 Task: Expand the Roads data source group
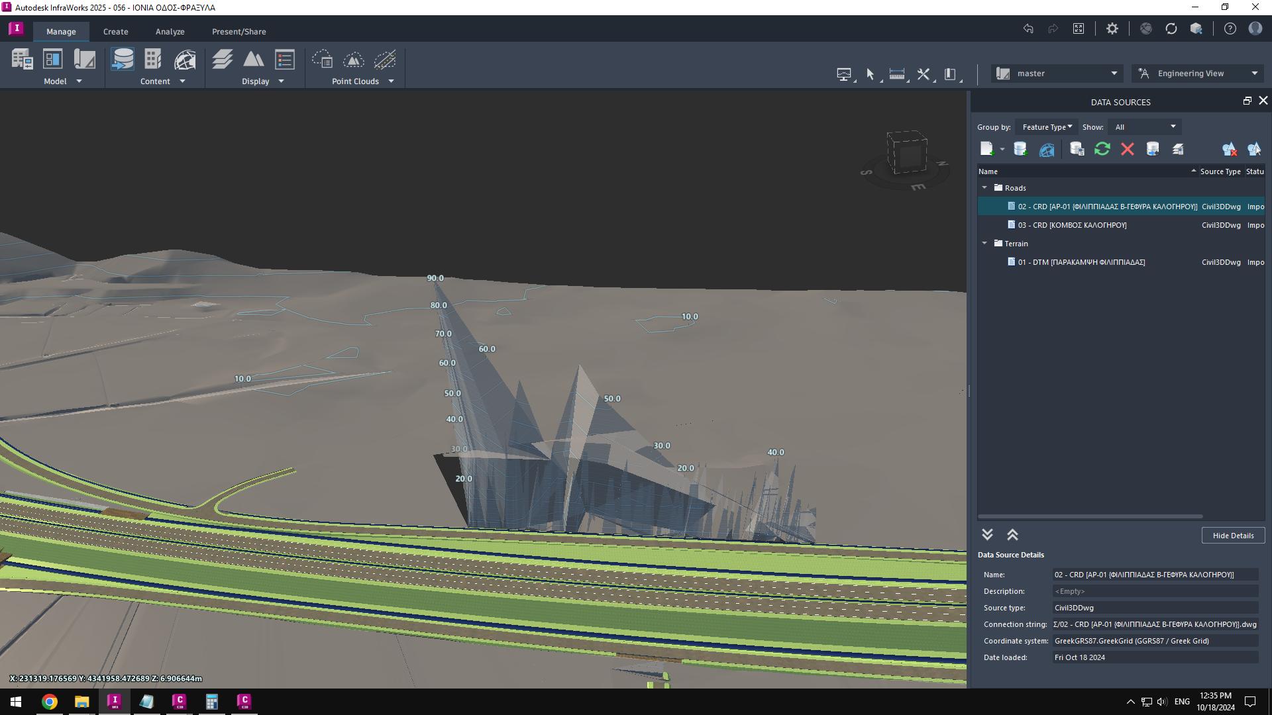coord(985,188)
